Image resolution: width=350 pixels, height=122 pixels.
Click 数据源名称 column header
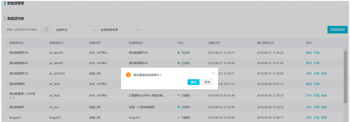point(16,43)
